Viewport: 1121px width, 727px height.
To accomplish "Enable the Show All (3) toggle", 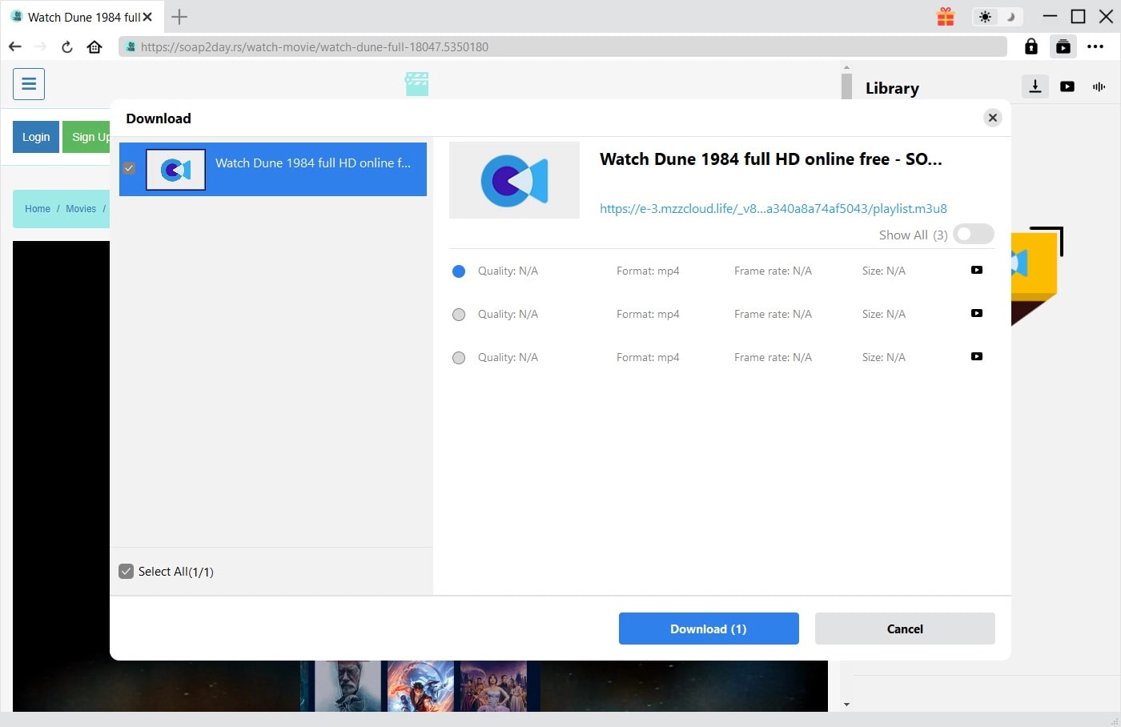I will 973,234.
